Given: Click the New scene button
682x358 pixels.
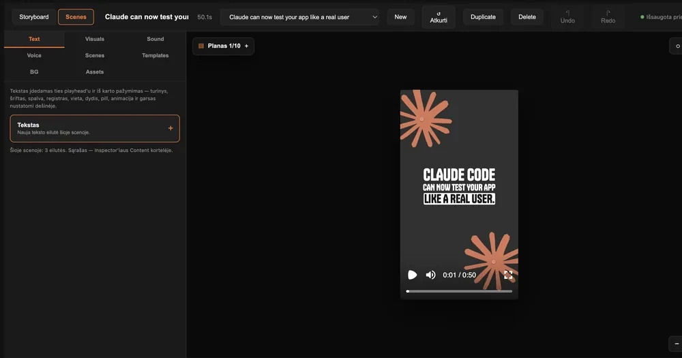Looking at the screenshot, I should [400, 17].
